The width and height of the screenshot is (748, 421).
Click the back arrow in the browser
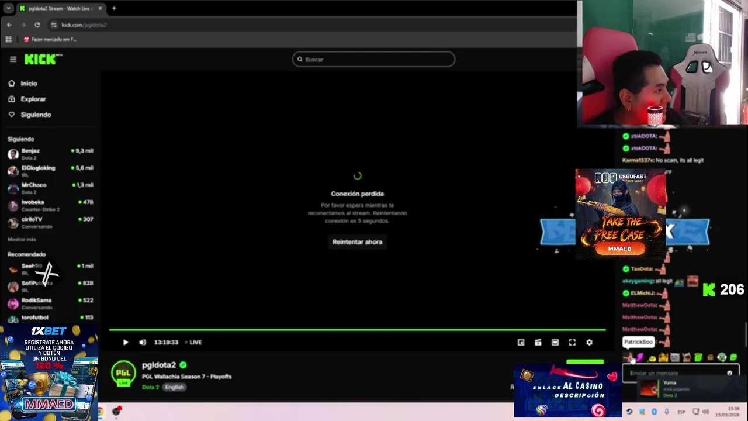[9, 25]
